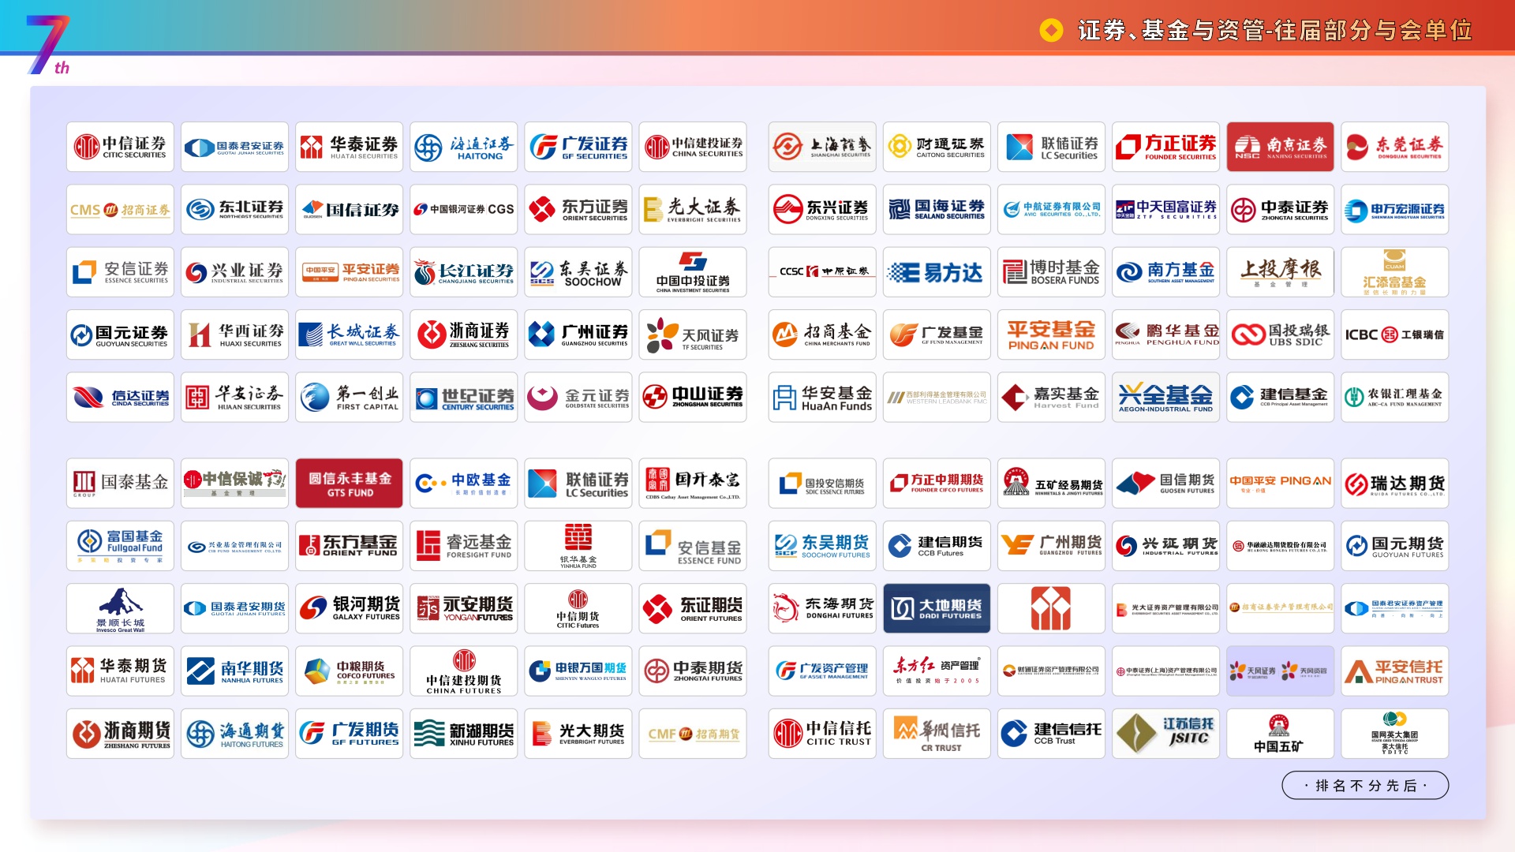Select the Huatai Securities logo tile
The image size is (1515, 852).
pos(350,147)
